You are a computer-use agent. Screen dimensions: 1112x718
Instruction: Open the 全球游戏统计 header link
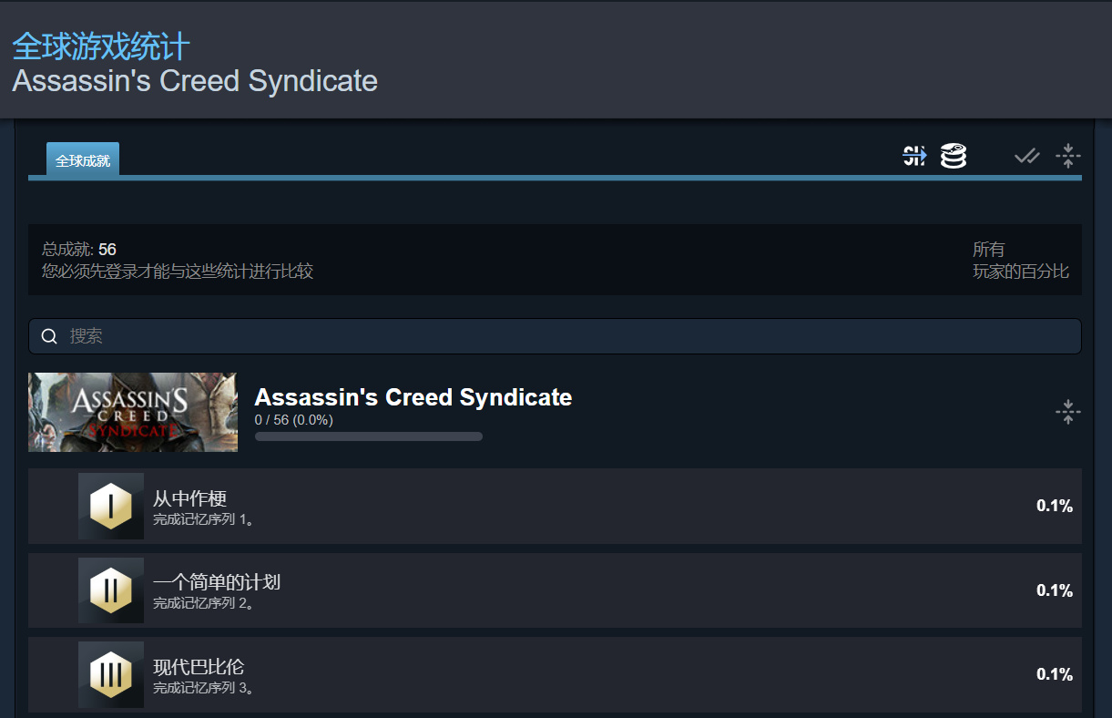101,47
